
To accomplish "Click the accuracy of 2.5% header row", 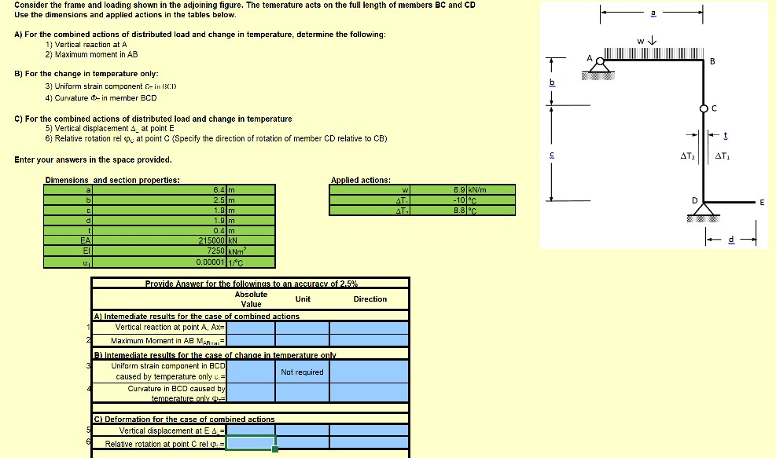I will click(250, 281).
